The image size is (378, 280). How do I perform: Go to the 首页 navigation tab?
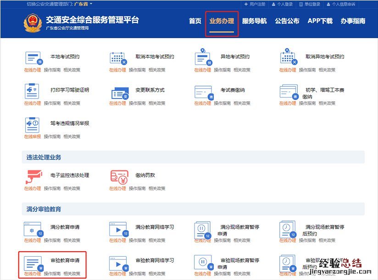tap(195, 21)
